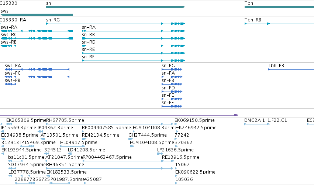Select EST EC34938.5prime
314x185 pixels.
tap(20, 135)
